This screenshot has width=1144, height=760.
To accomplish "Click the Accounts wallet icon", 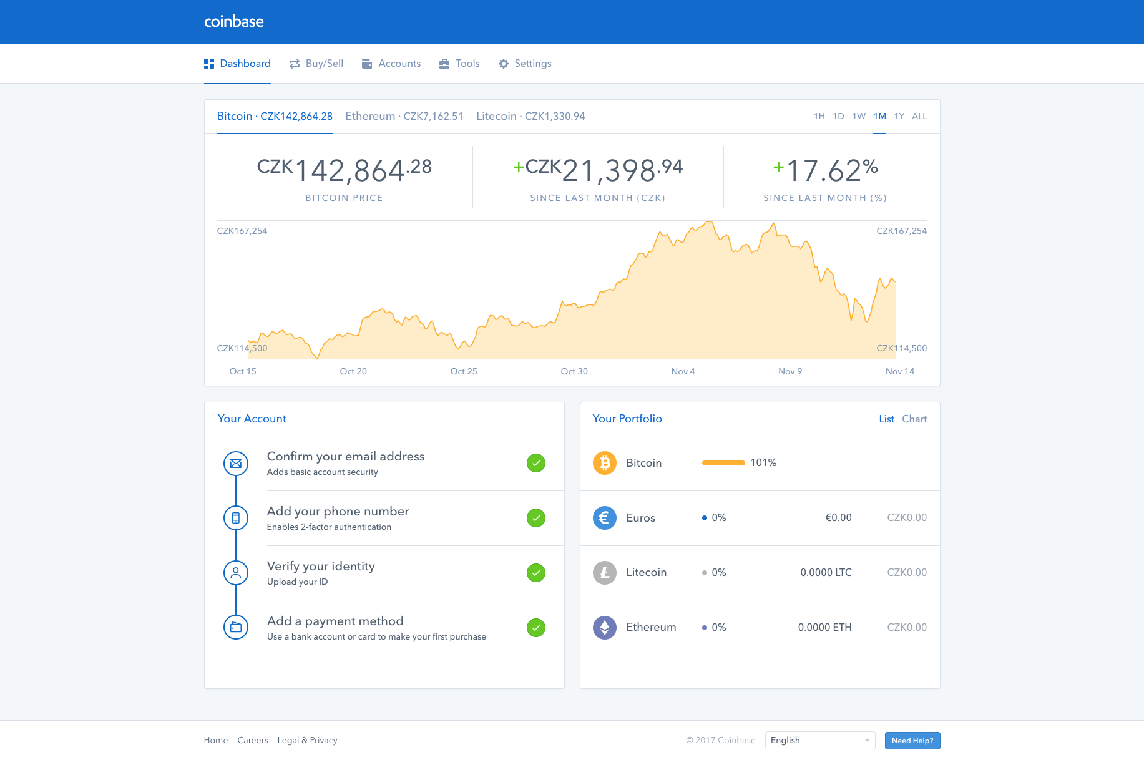I will point(367,64).
